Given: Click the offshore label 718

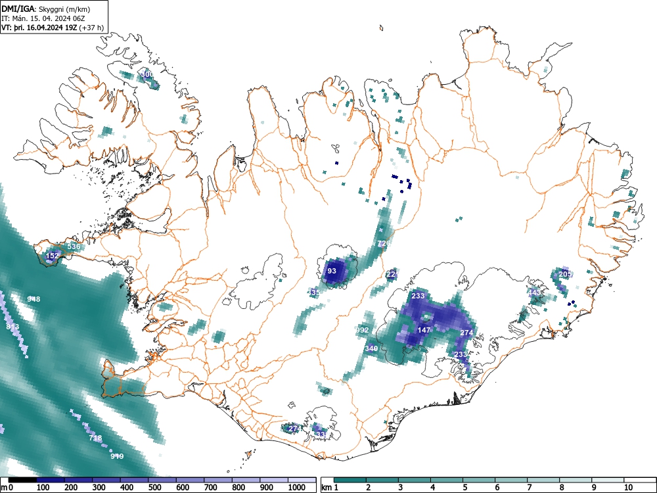Looking at the screenshot, I should pyautogui.click(x=95, y=438).
